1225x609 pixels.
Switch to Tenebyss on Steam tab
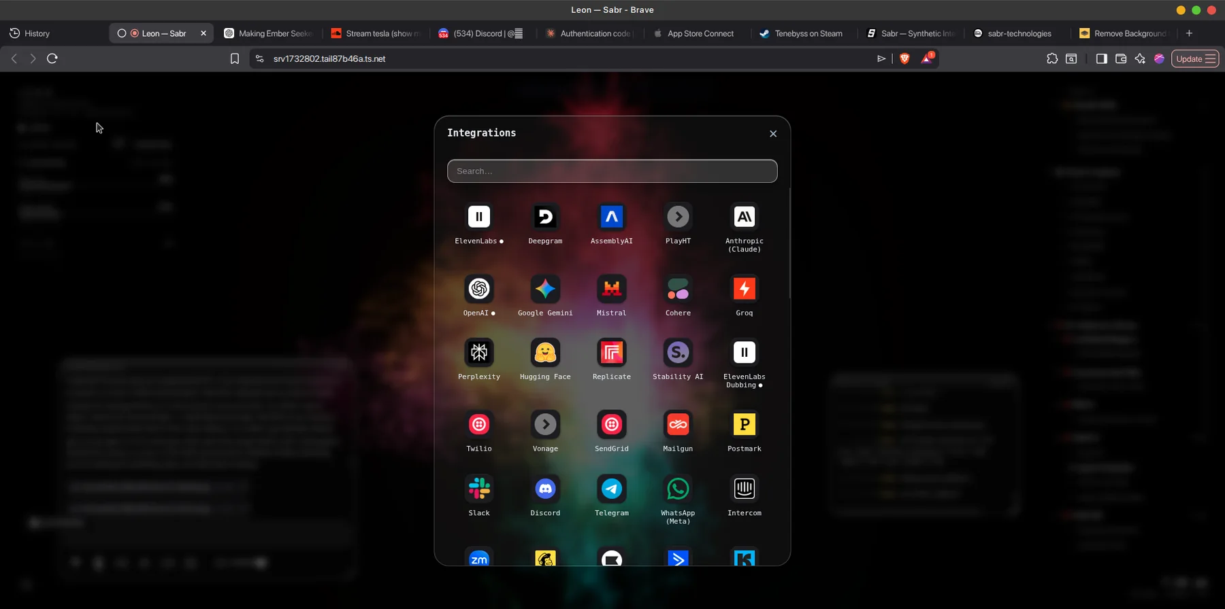(802, 33)
